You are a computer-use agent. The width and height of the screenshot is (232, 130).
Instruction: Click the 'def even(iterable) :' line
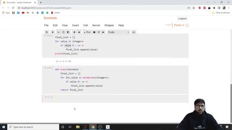tap(68, 69)
